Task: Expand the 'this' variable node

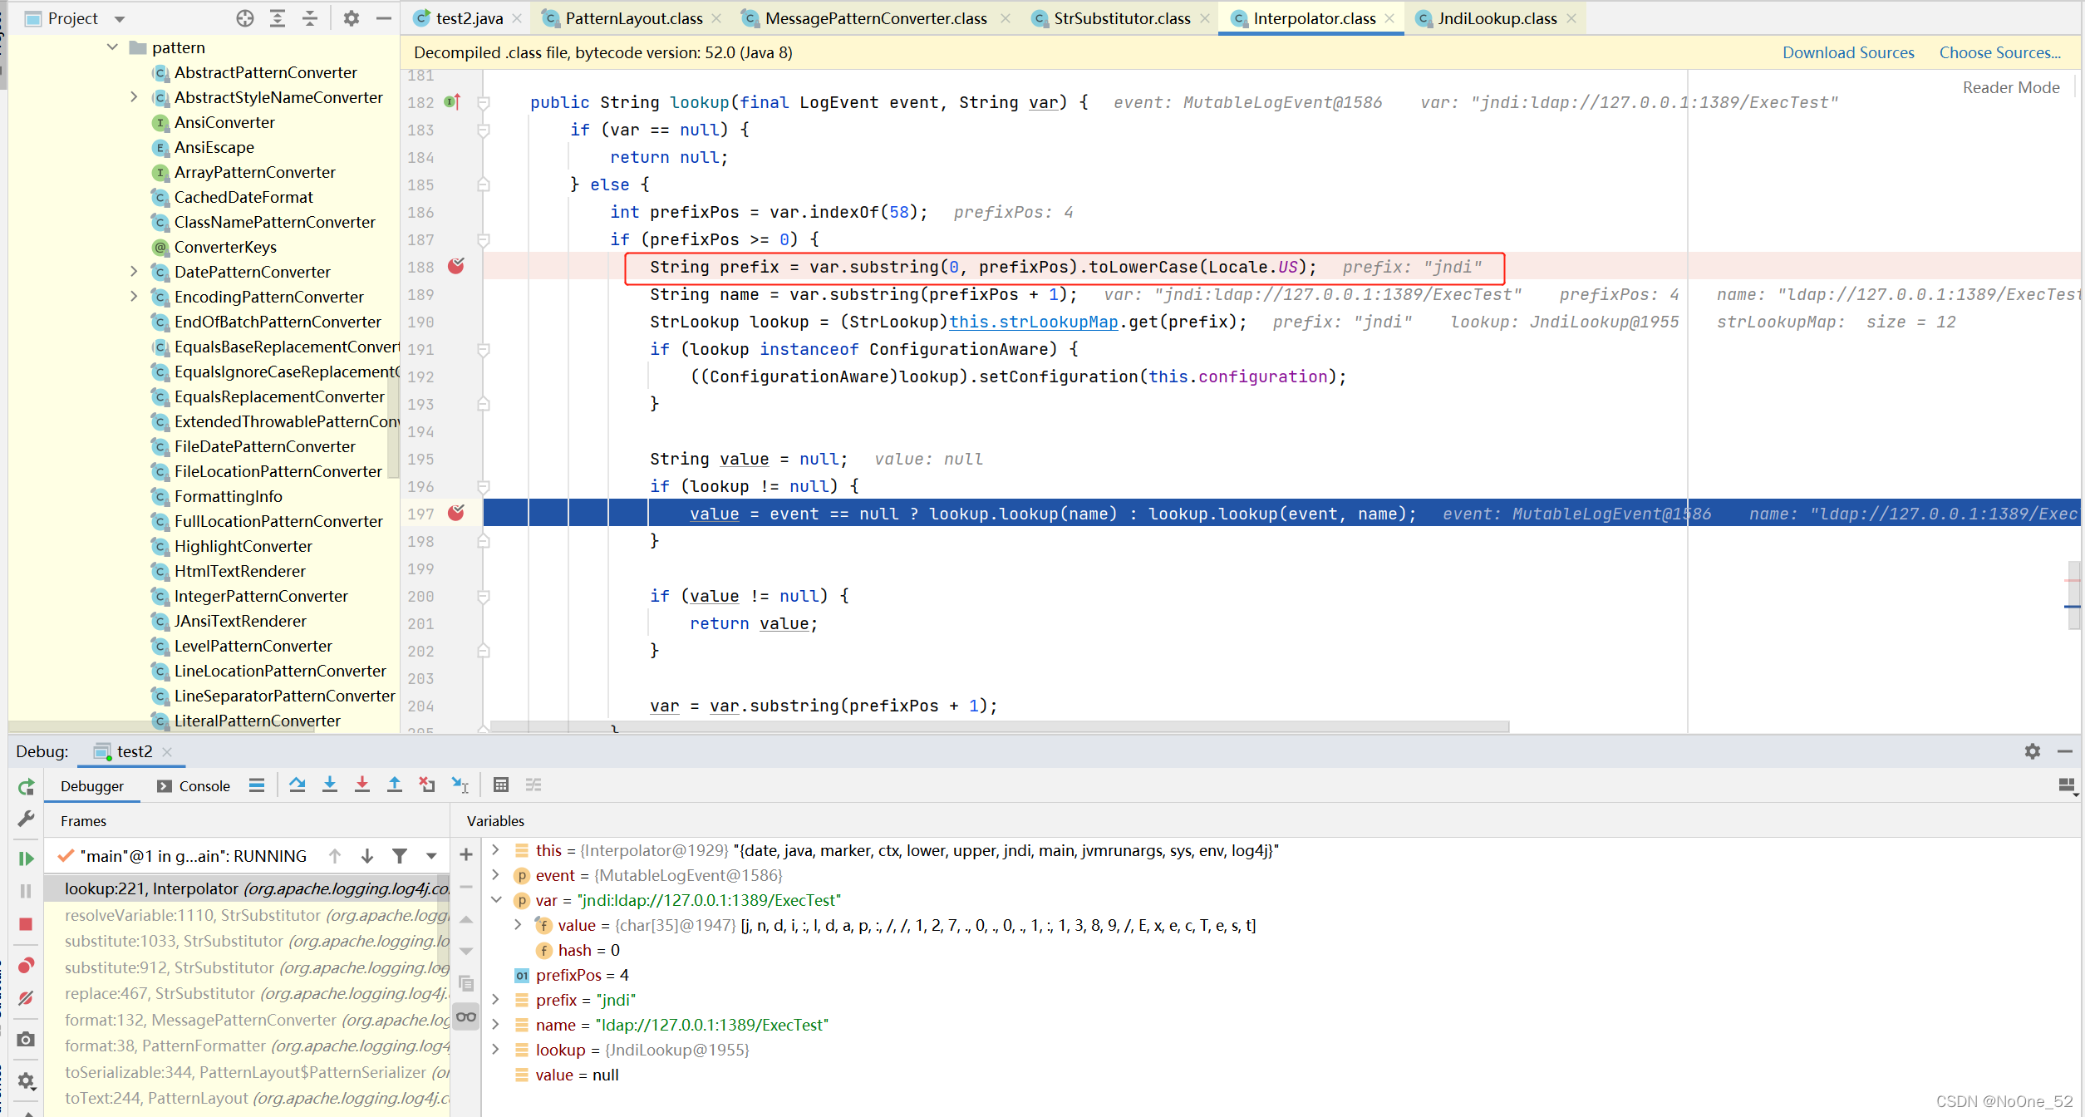Action: coord(496,849)
